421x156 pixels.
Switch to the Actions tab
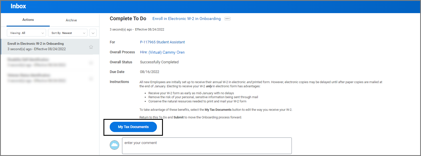28,20
